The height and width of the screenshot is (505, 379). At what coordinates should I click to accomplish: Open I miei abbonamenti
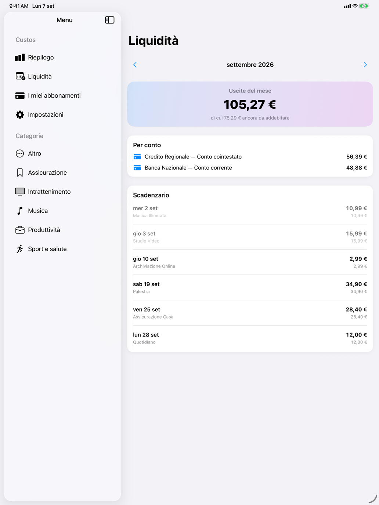tap(62, 95)
